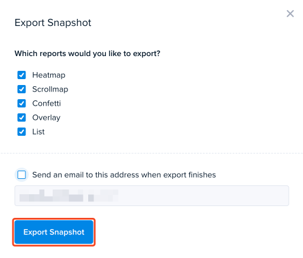The image size is (303, 258).
Task: Click the Export Snapshot blue button
Action: (54, 232)
